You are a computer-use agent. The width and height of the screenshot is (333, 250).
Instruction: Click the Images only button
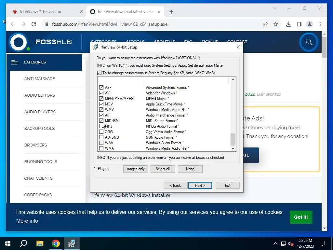pos(136,169)
